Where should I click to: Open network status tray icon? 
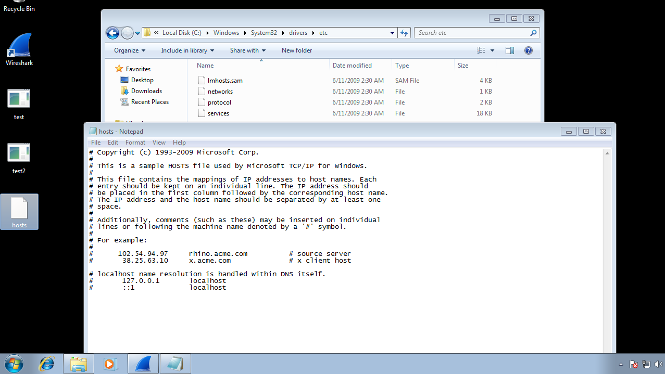[646, 364]
